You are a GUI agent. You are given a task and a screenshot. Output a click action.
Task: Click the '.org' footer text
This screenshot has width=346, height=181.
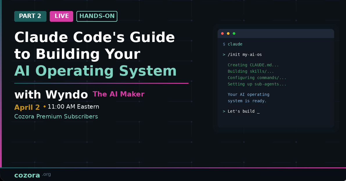[46, 174]
